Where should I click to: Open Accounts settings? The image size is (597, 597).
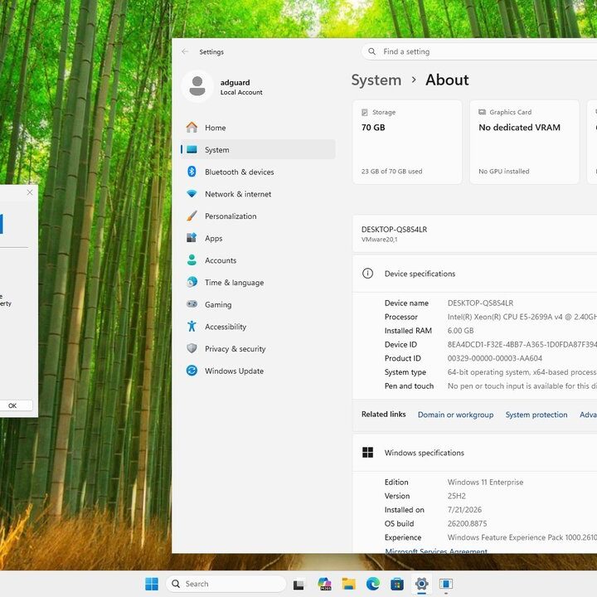[x=258, y=260]
